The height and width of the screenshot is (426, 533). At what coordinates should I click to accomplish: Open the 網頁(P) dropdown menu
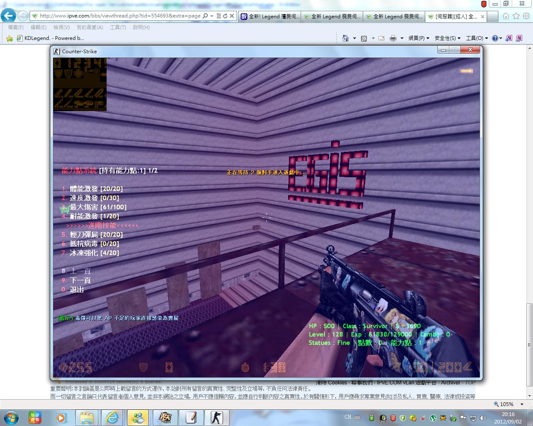click(418, 38)
